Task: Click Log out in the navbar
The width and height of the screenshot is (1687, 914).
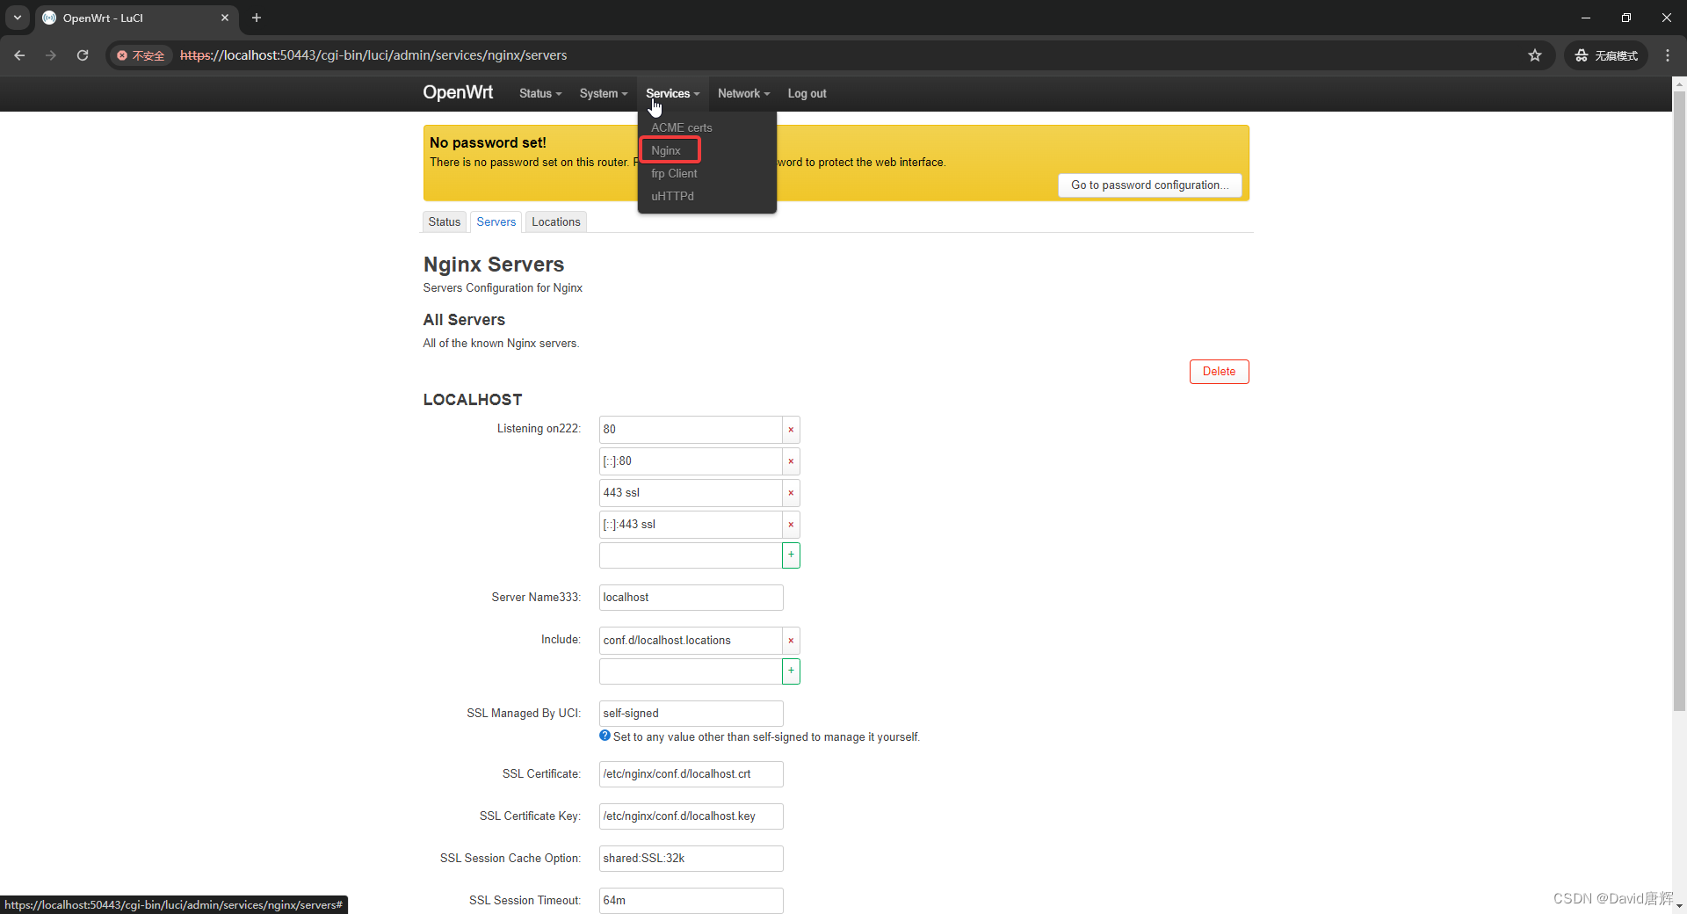Action: click(807, 93)
